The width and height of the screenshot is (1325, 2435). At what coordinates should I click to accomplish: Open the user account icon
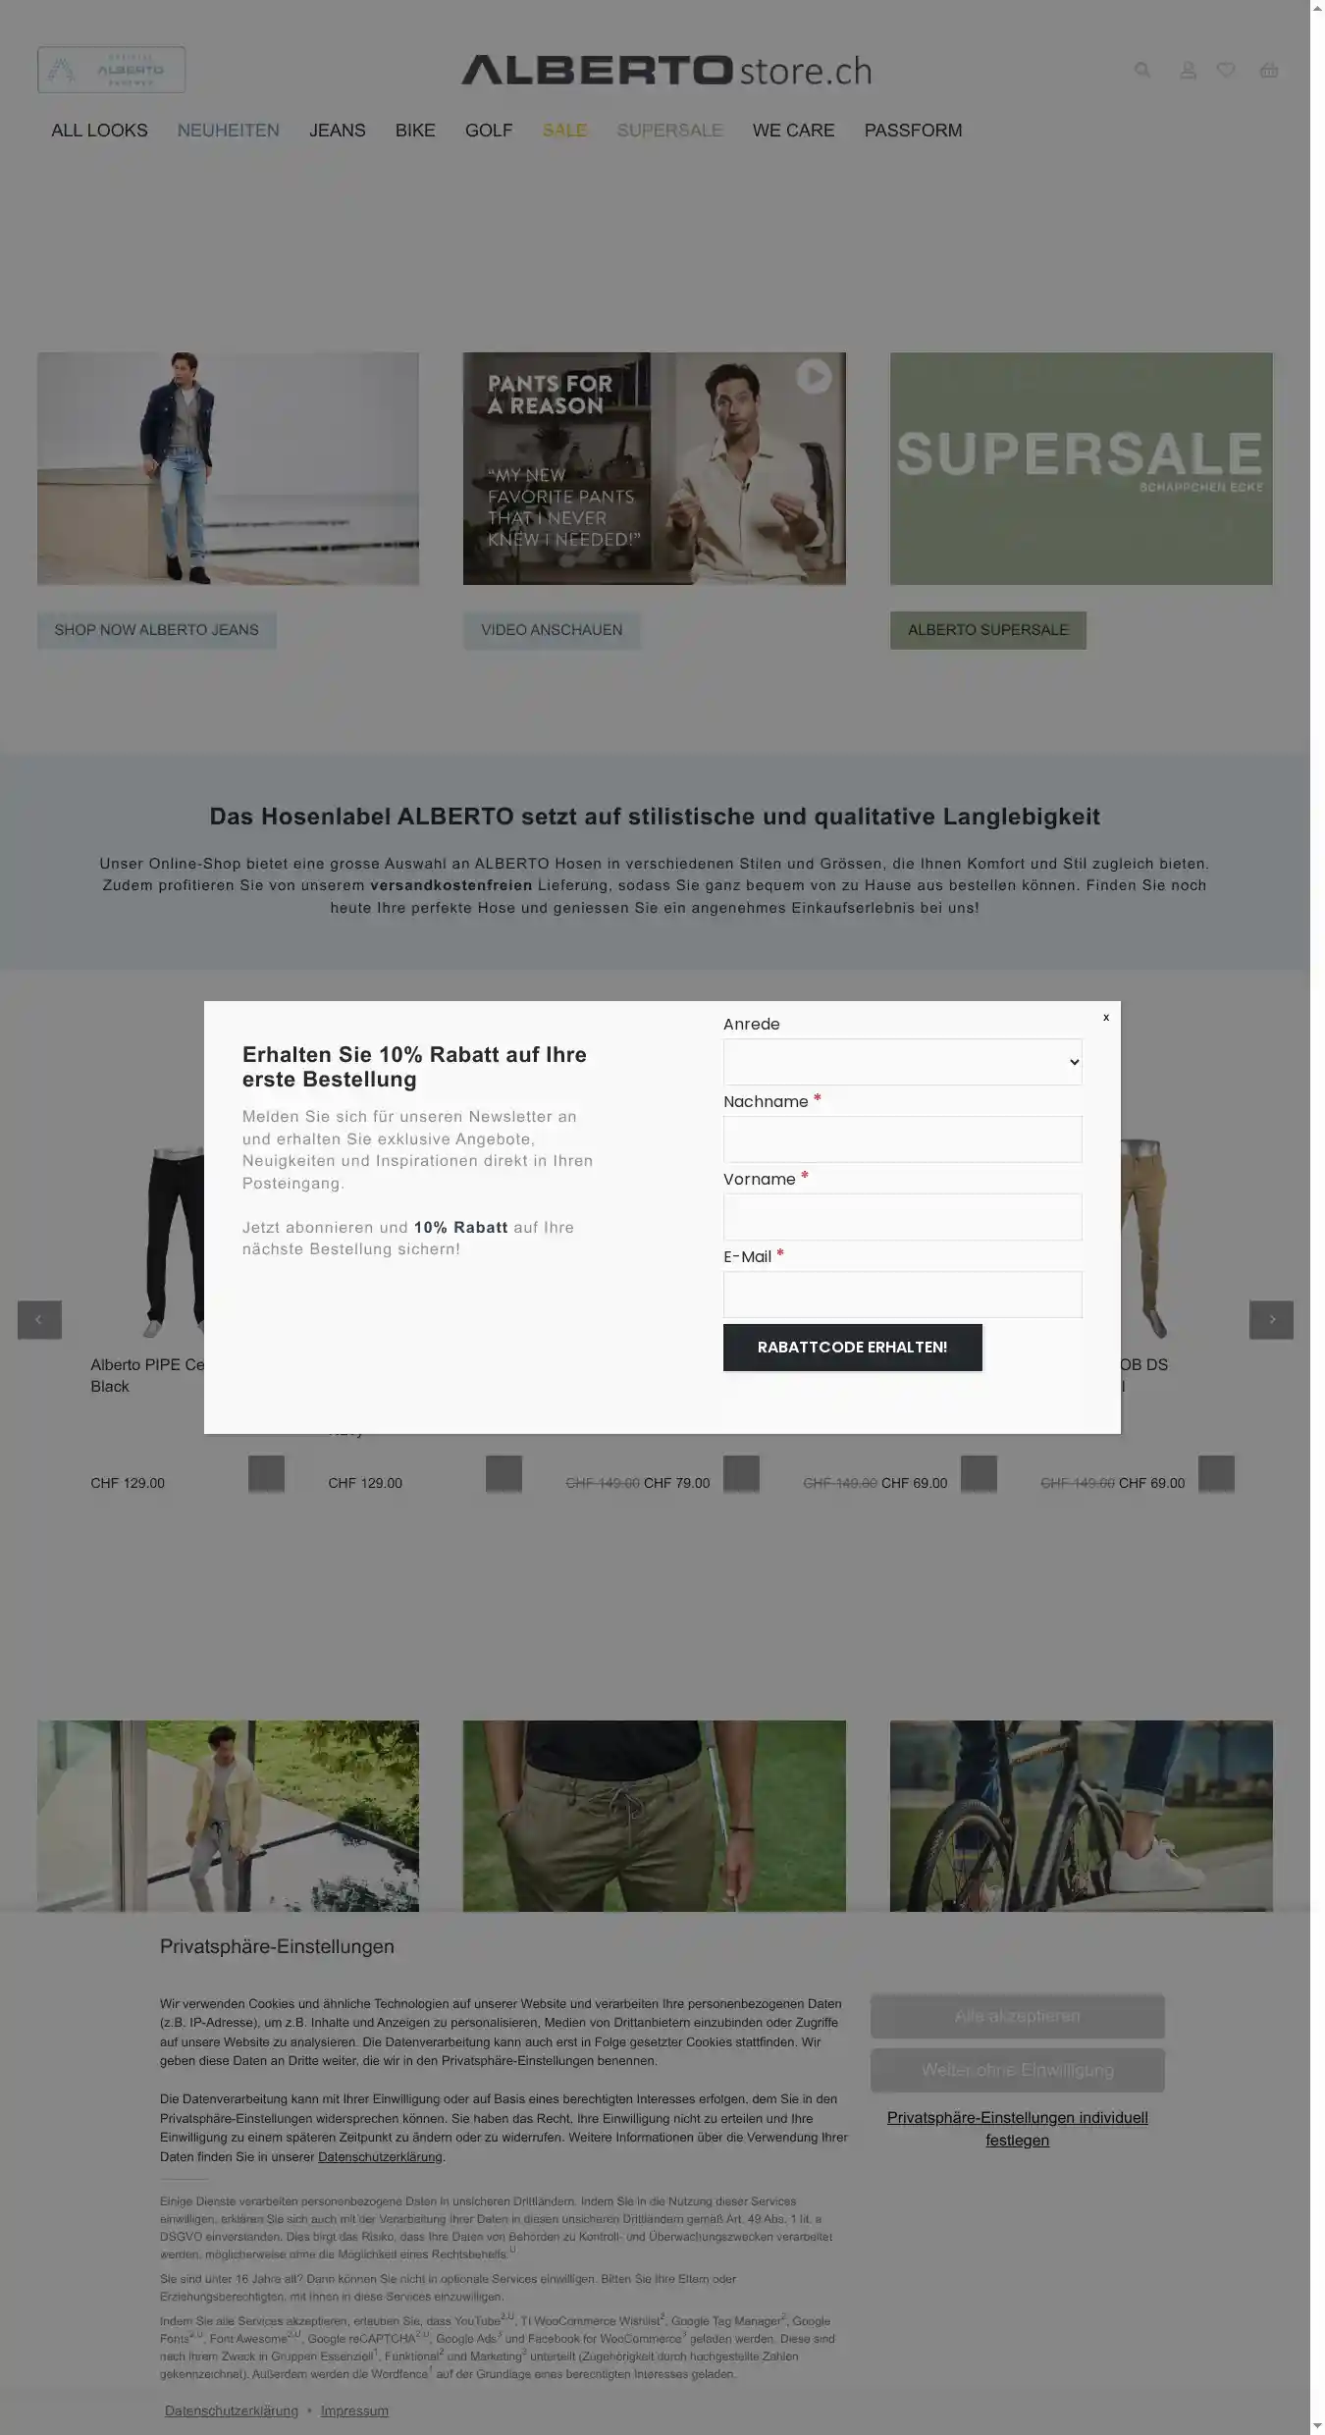(1188, 70)
